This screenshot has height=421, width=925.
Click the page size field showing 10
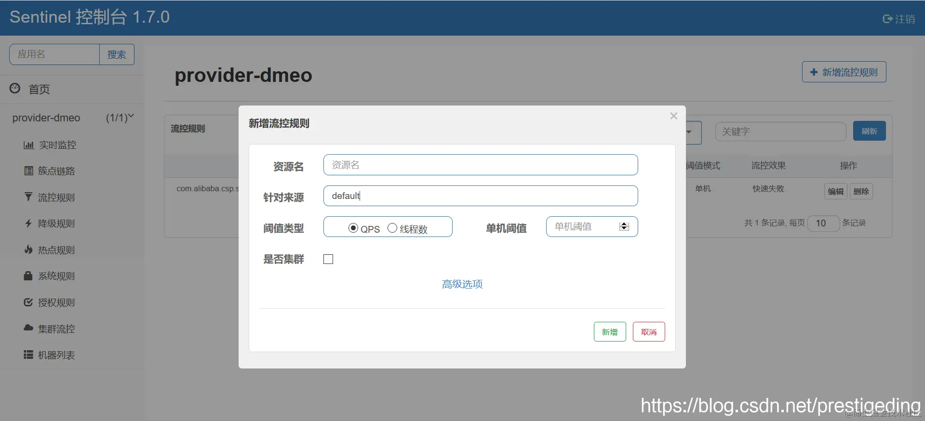tap(824, 223)
